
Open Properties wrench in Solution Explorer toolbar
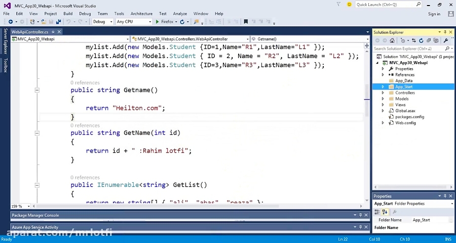coord(446,40)
